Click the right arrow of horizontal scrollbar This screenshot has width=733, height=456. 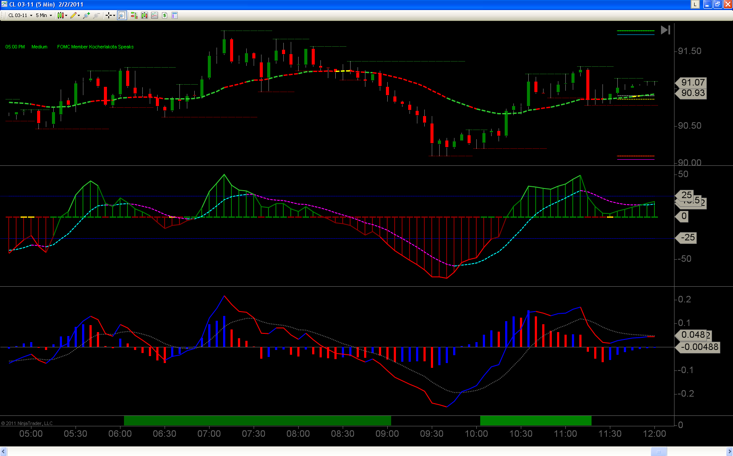click(x=729, y=452)
